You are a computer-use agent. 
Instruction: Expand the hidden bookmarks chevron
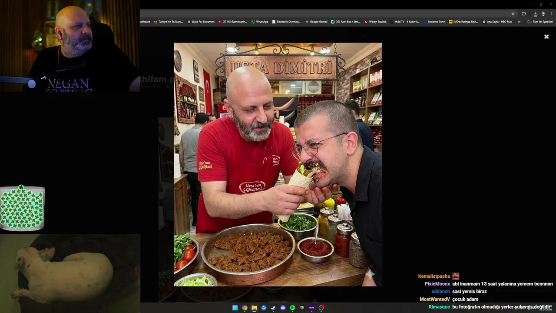tap(519, 21)
